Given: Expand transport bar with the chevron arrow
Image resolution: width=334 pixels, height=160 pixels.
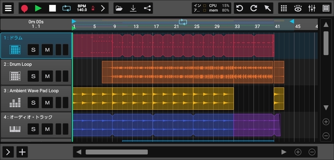Looking at the screenshot, I should coord(103,8).
